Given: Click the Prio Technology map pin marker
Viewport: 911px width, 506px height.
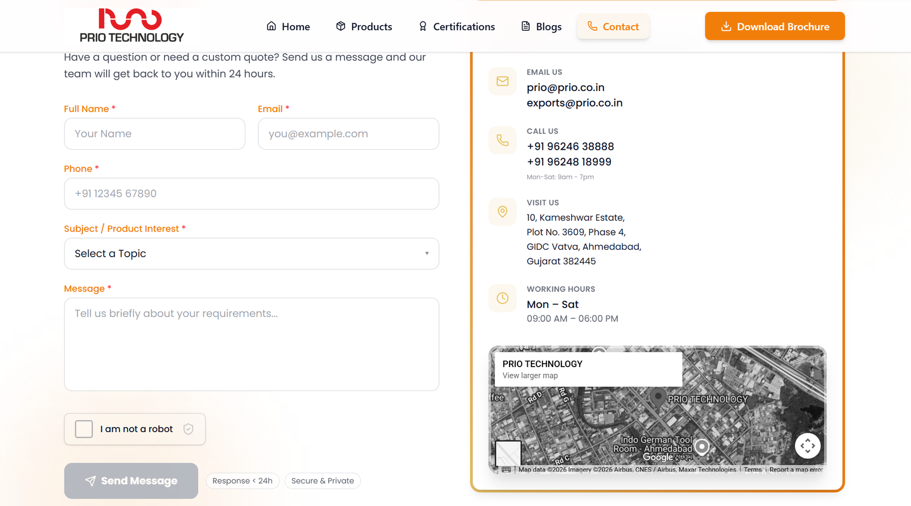Looking at the screenshot, I should click(x=658, y=396).
